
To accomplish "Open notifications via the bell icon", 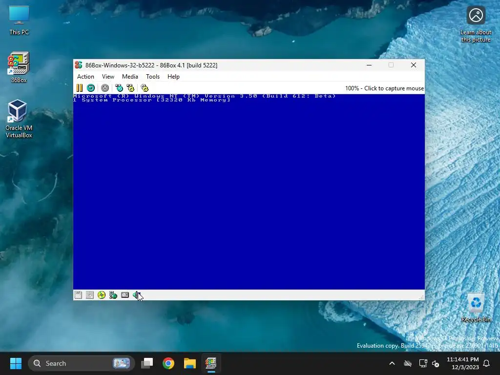I will point(487,363).
